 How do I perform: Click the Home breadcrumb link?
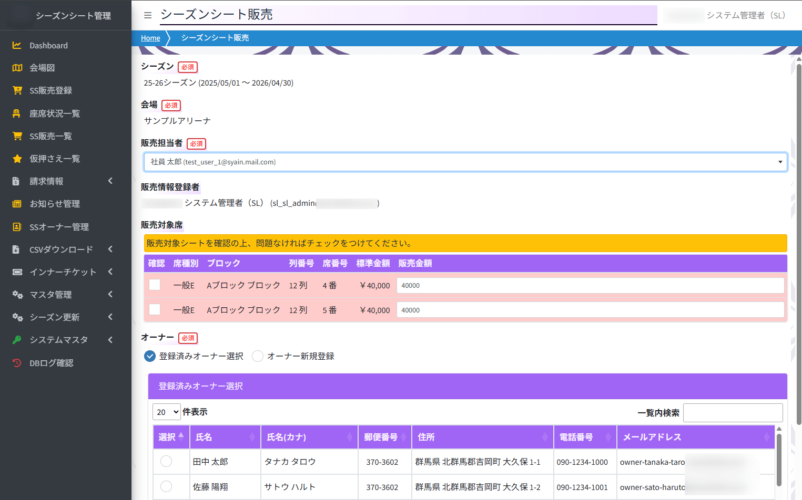pos(150,38)
